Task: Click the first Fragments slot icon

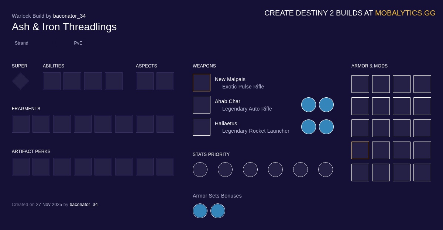Action: pyautogui.click(x=21, y=124)
